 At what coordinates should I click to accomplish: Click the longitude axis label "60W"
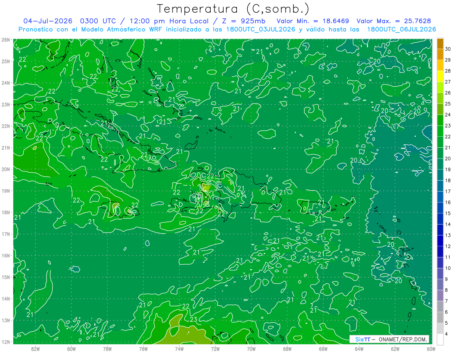pos(431,348)
